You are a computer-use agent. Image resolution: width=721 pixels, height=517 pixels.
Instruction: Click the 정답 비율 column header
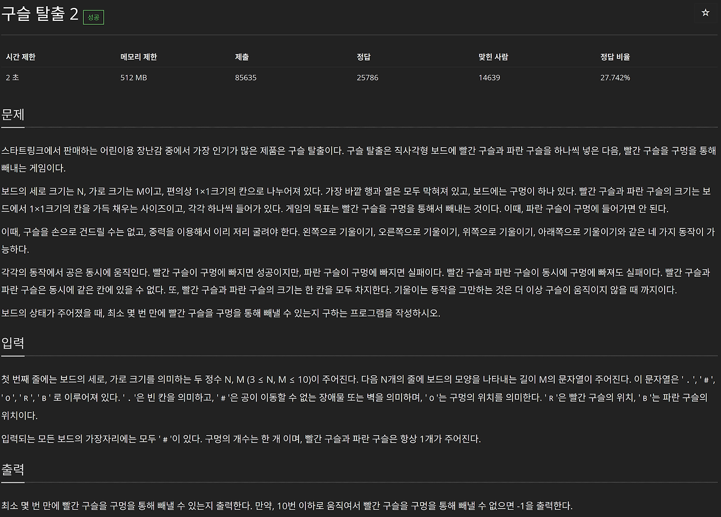615,56
